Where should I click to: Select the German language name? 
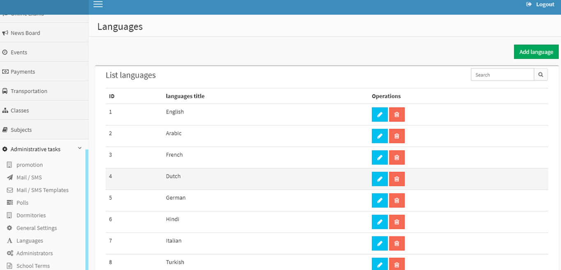(x=175, y=198)
